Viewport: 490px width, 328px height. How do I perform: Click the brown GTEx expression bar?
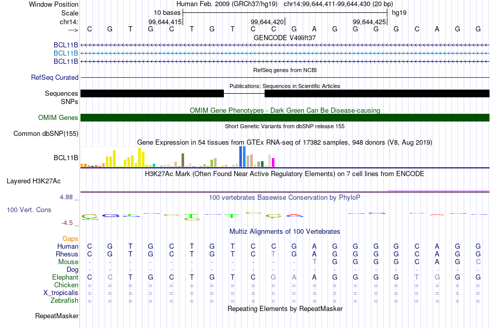click(x=183, y=160)
